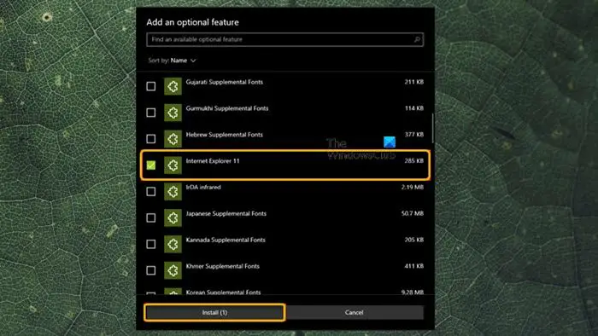
Task: Click the Cancel button
Action: 355,312
